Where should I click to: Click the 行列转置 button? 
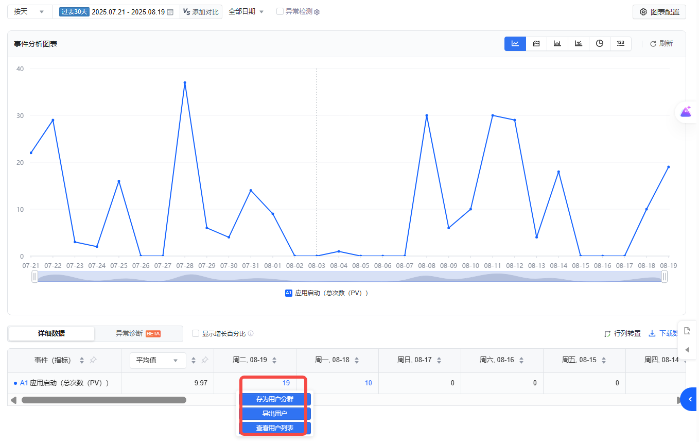622,333
